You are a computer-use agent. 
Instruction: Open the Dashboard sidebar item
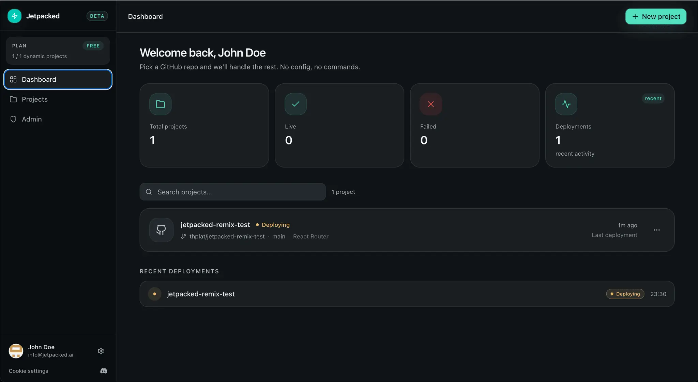coord(58,79)
